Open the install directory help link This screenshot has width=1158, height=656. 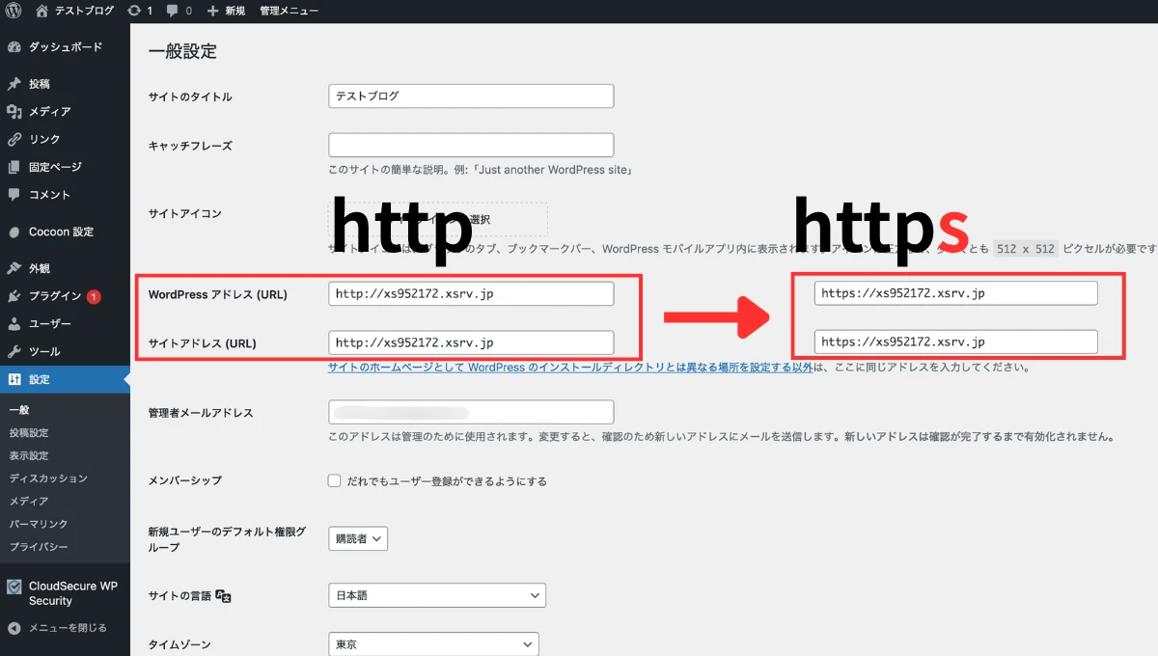(570, 368)
